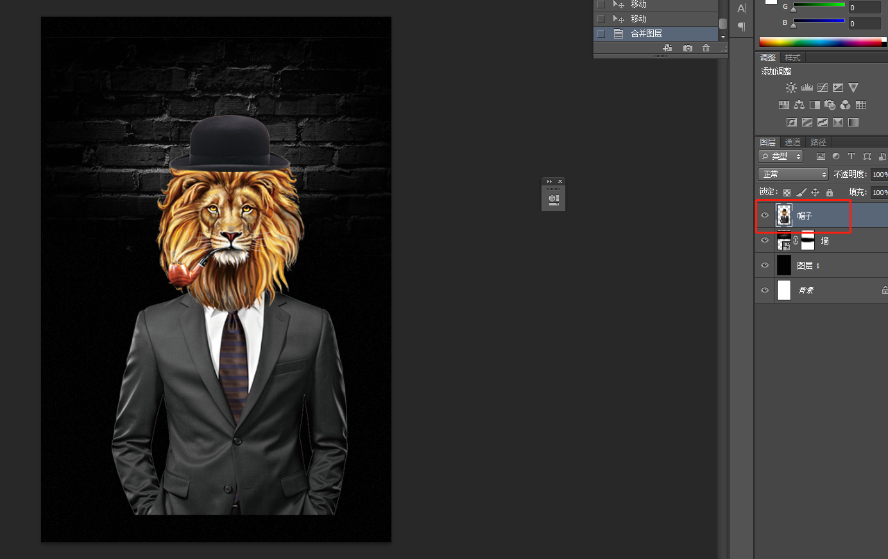This screenshot has height=559, width=888.
Task: Click the lock icon on the 背景 layer
Action: pos(884,291)
